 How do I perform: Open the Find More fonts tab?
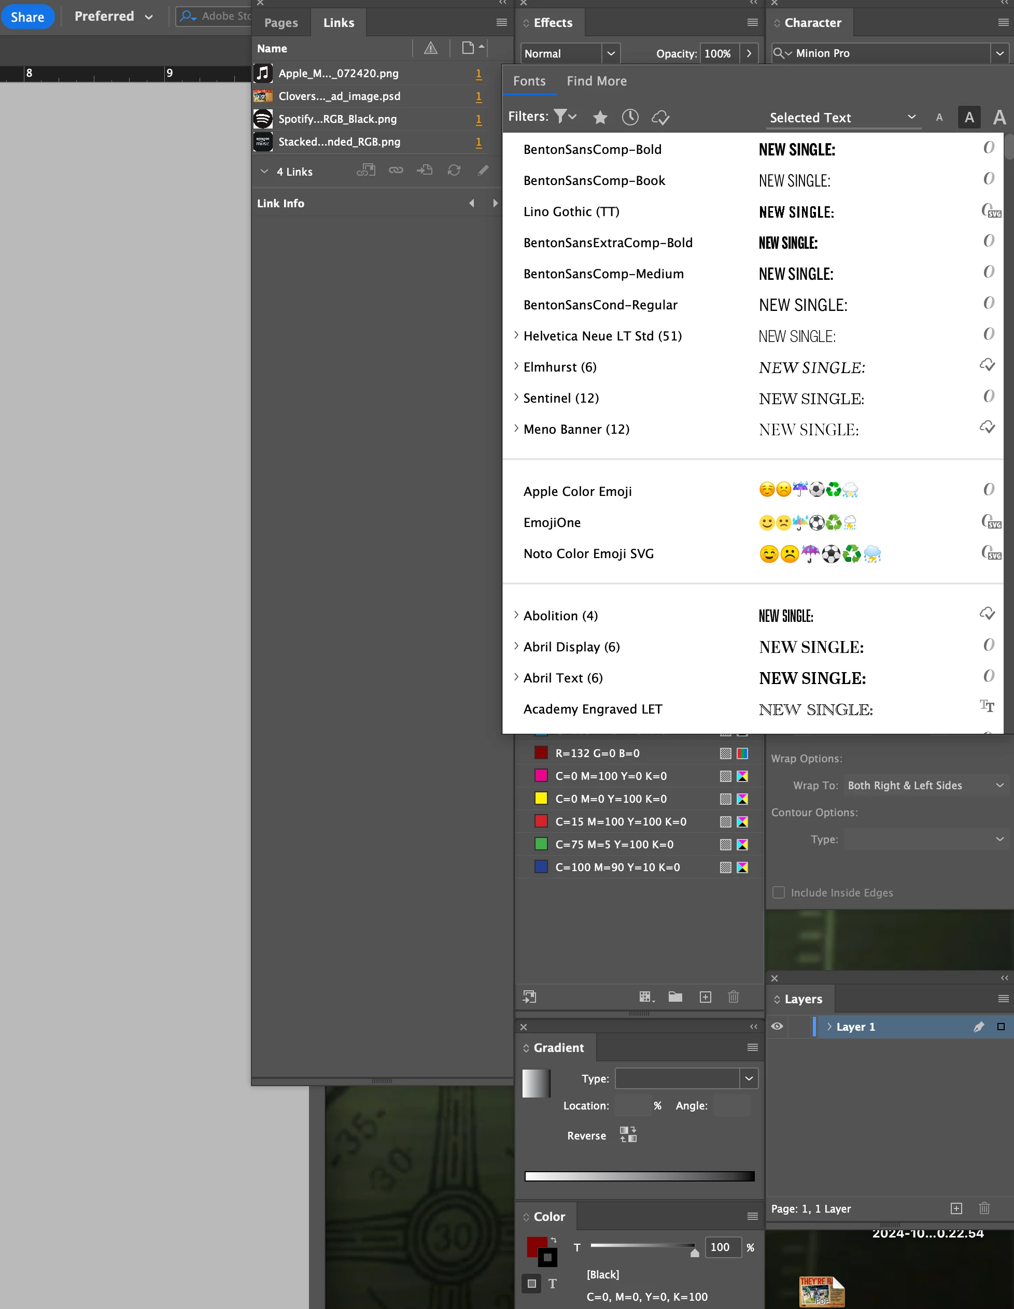tap(596, 81)
